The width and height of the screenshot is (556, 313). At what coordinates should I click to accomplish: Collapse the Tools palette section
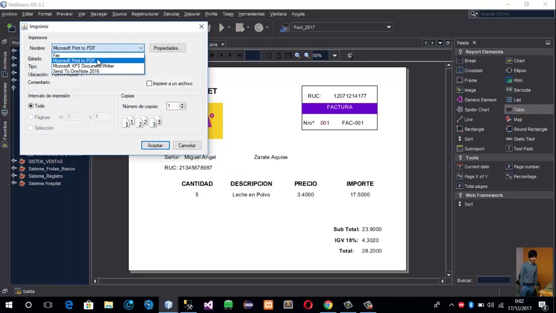460,158
